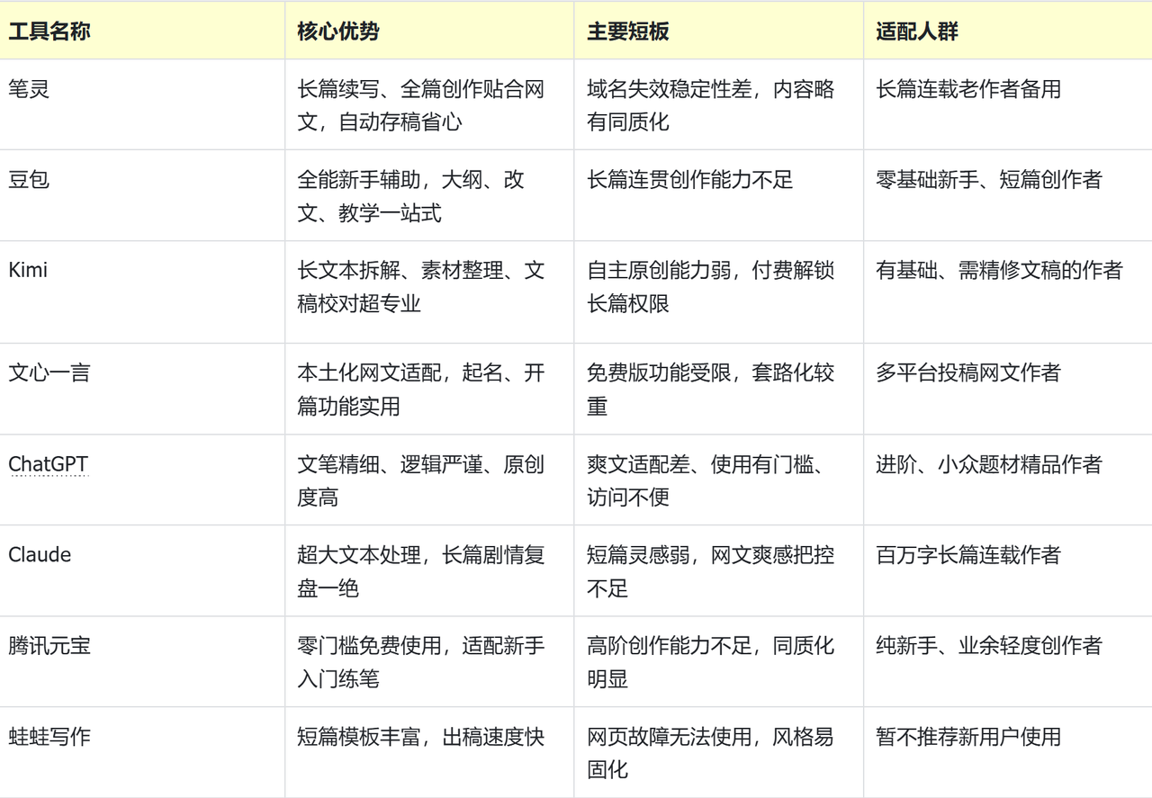Select the "Claude" tool name cell

[x=142, y=570]
